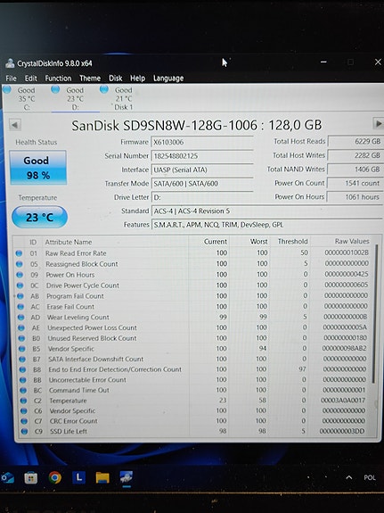Open Outlook from the taskbar
Screen dimensions: 384x513
(7, 478)
